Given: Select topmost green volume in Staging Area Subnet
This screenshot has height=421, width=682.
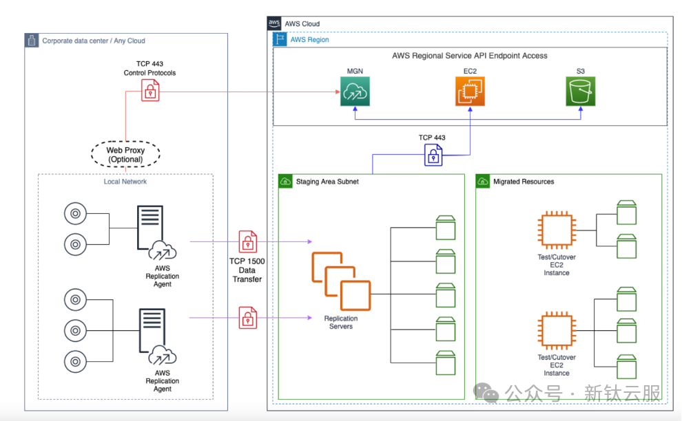Looking at the screenshot, I should 446,228.
